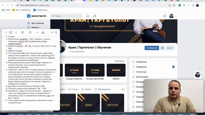The image size is (205, 115).
Task: Search notes with magnifier icon
Action: [56, 33]
